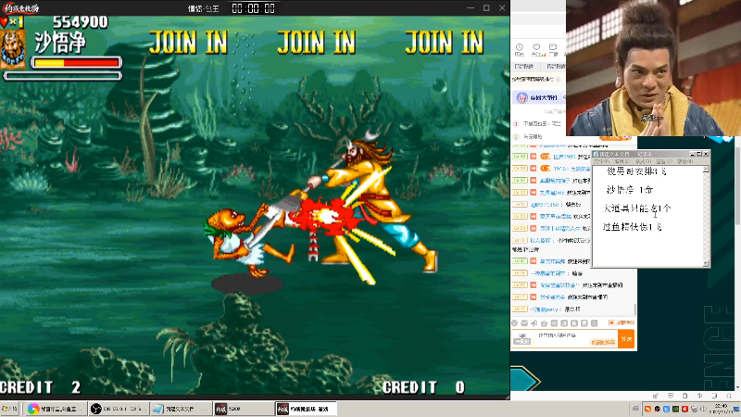Click the system clock in the taskbar
The image size is (741, 417).
[722, 409]
